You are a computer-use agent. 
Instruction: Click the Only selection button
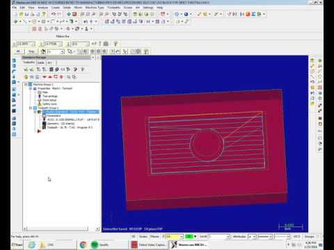31,51
